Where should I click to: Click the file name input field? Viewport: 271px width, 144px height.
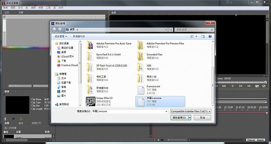(129, 111)
